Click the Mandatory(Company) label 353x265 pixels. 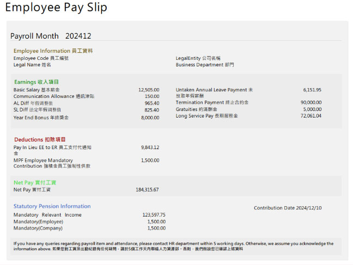click(x=38, y=228)
